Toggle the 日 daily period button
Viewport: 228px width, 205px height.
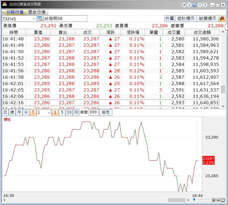[5, 112]
